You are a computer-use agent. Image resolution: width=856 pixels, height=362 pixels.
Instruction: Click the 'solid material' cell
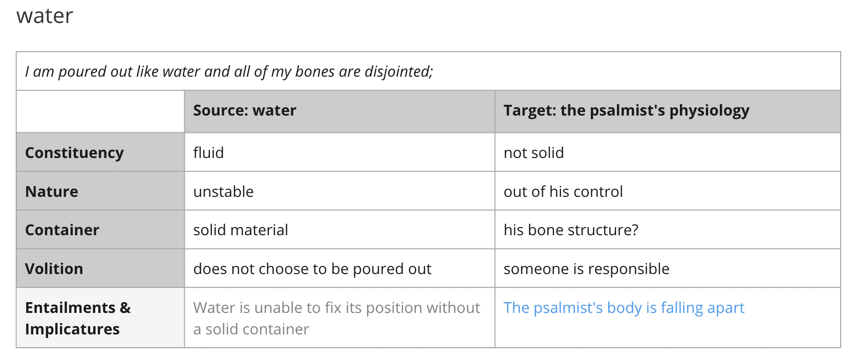[x=339, y=230]
